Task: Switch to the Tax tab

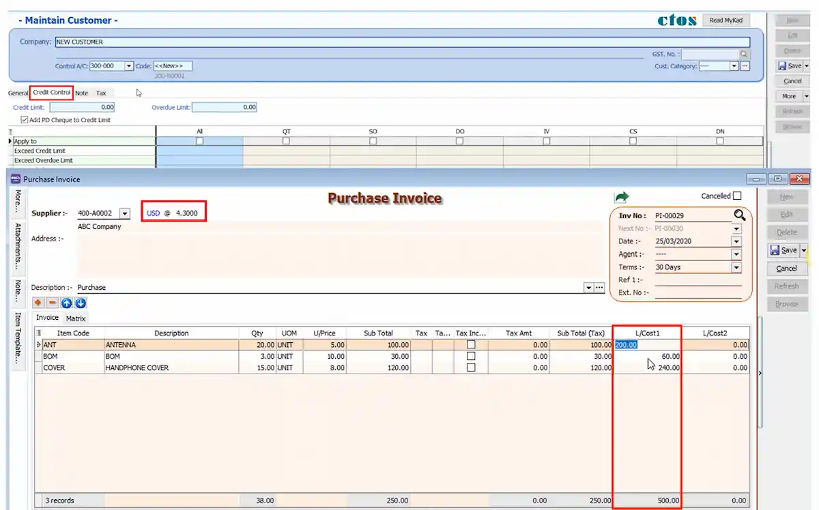Action: 101,93
